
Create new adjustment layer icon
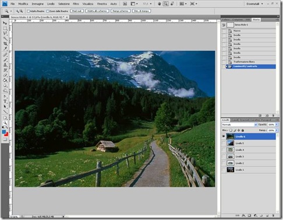click(x=256, y=215)
